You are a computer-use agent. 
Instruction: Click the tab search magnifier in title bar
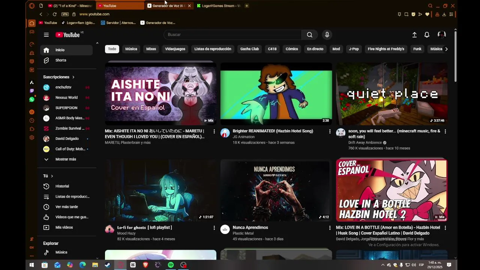pos(430,6)
